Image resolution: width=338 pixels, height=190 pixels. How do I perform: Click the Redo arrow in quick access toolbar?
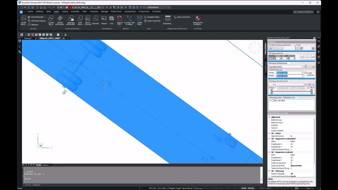pos(53,7)
